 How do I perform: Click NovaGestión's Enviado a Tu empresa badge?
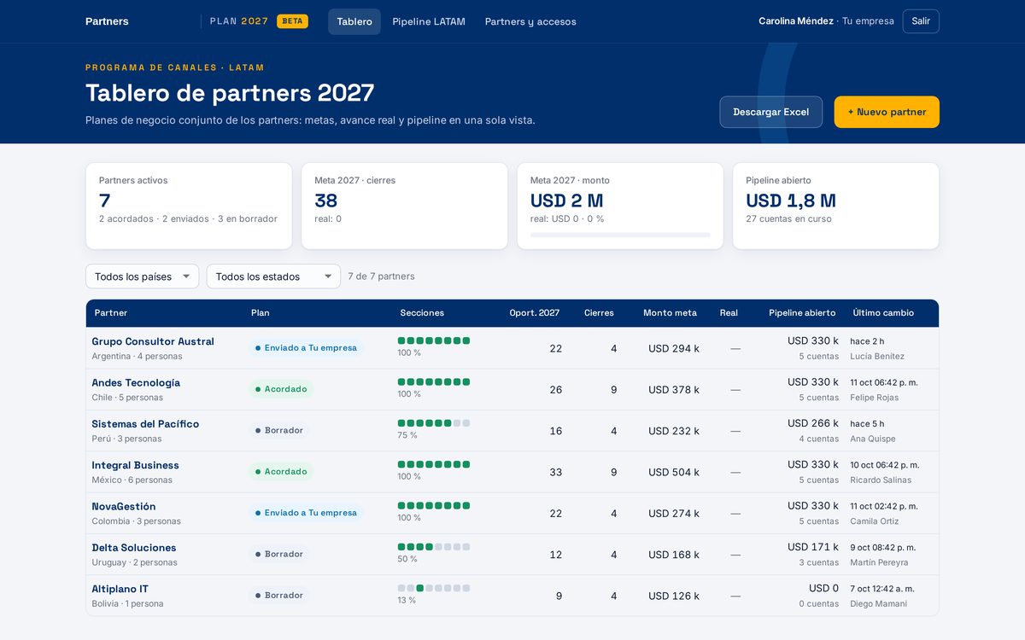[307, 513]
